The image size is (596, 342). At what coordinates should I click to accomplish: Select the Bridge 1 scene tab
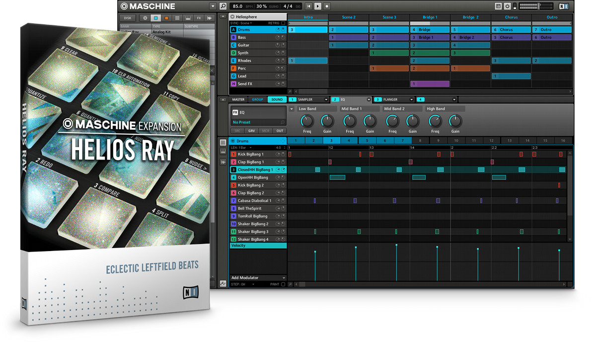[430, 17]
